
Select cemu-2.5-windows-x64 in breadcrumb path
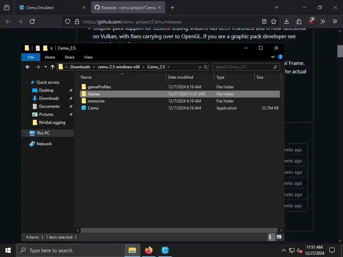pyautogui.click(x=119, y=67)
